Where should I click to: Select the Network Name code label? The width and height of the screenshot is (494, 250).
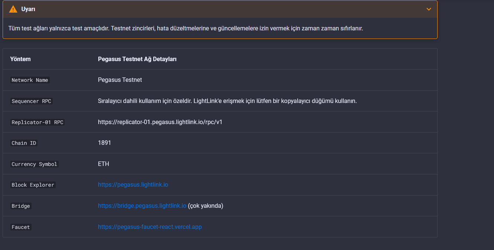point(30,80)
